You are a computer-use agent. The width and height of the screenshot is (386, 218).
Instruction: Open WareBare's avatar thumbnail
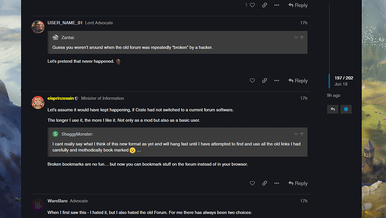click(x=38, y=205)
